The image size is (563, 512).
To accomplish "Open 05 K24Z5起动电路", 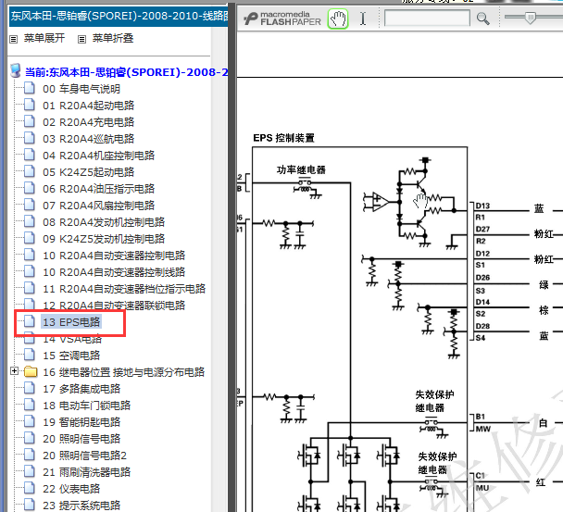I will (88, 172).
